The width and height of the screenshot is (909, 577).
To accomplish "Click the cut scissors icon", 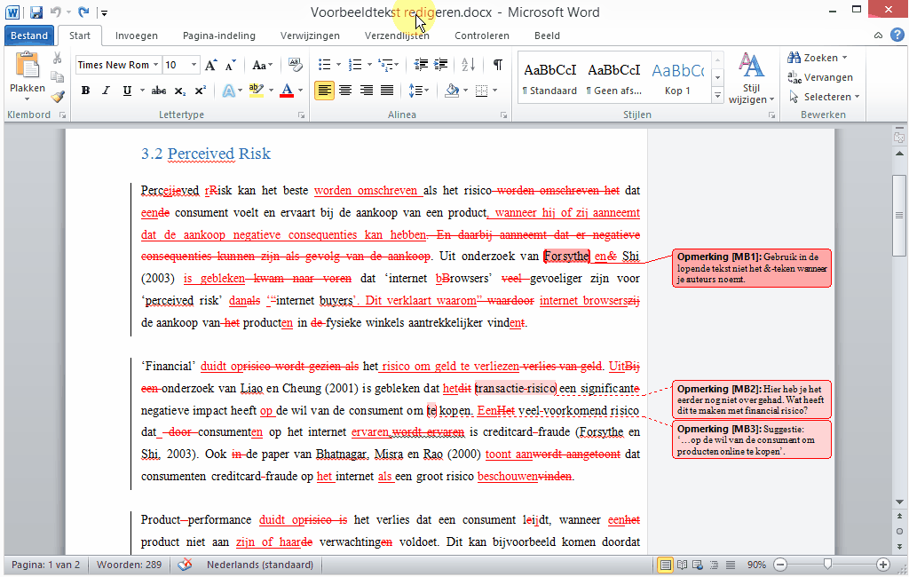I will pyautogui.click(x=58, y=58).
